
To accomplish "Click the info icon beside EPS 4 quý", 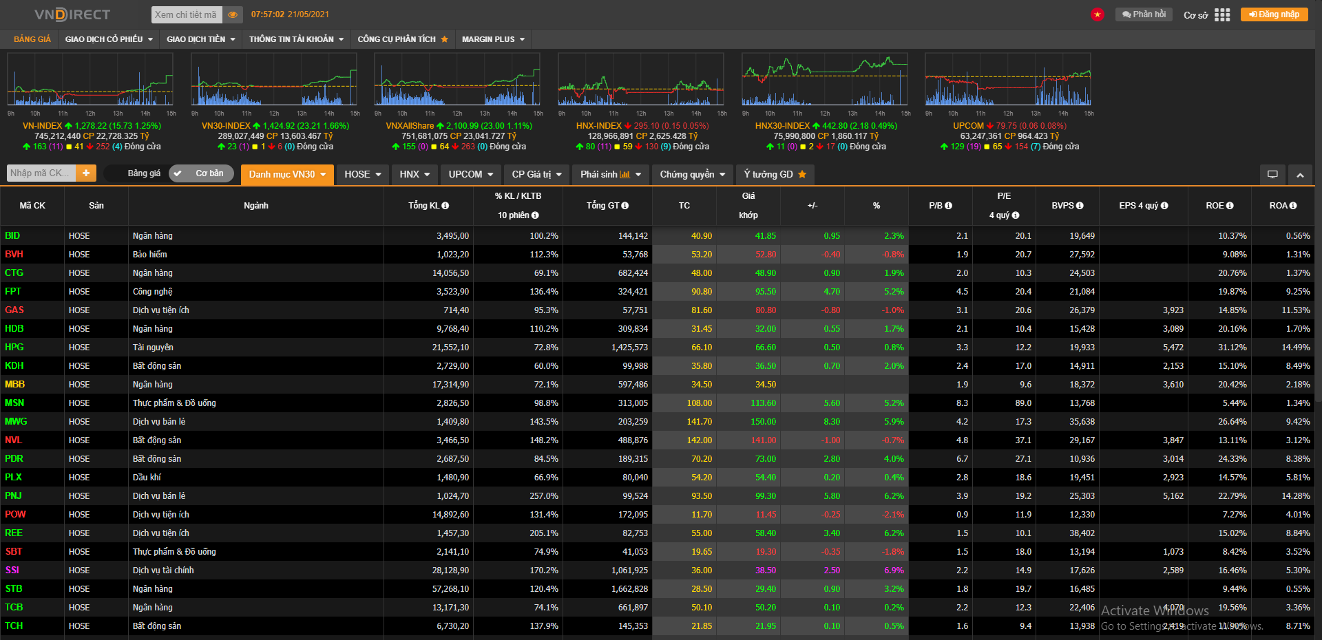I will 1164,206.
